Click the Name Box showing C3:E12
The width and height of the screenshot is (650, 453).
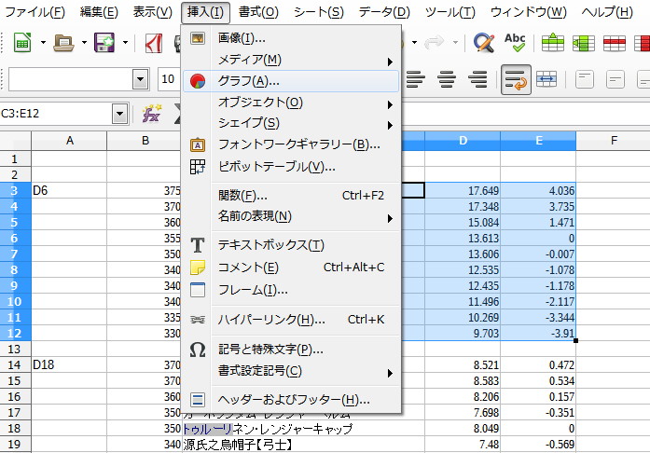pyautogui.click(x=56, y=114)
